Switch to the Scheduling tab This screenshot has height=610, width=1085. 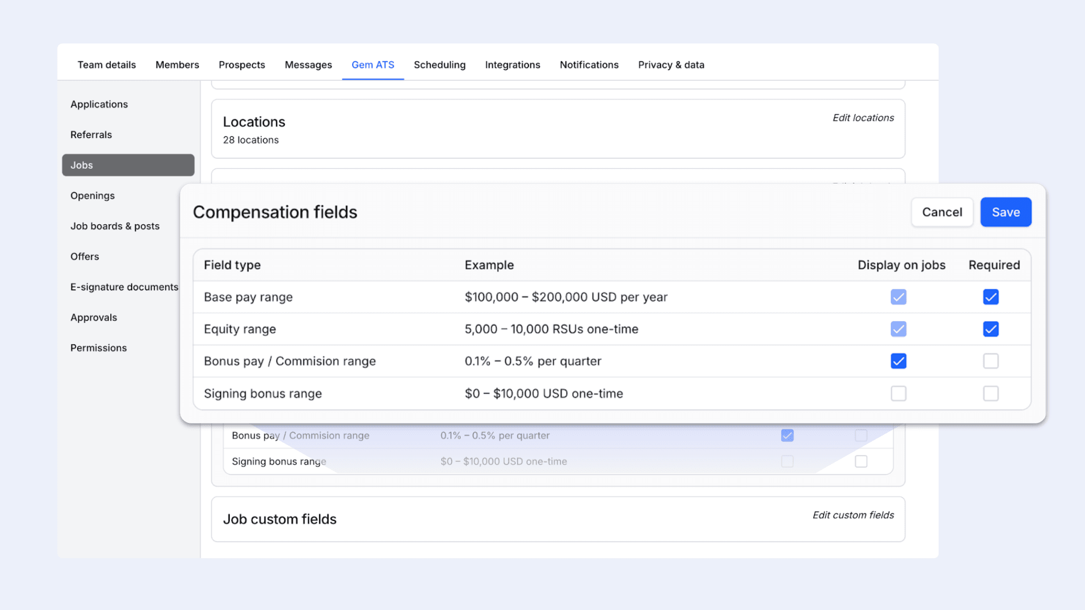439,64
